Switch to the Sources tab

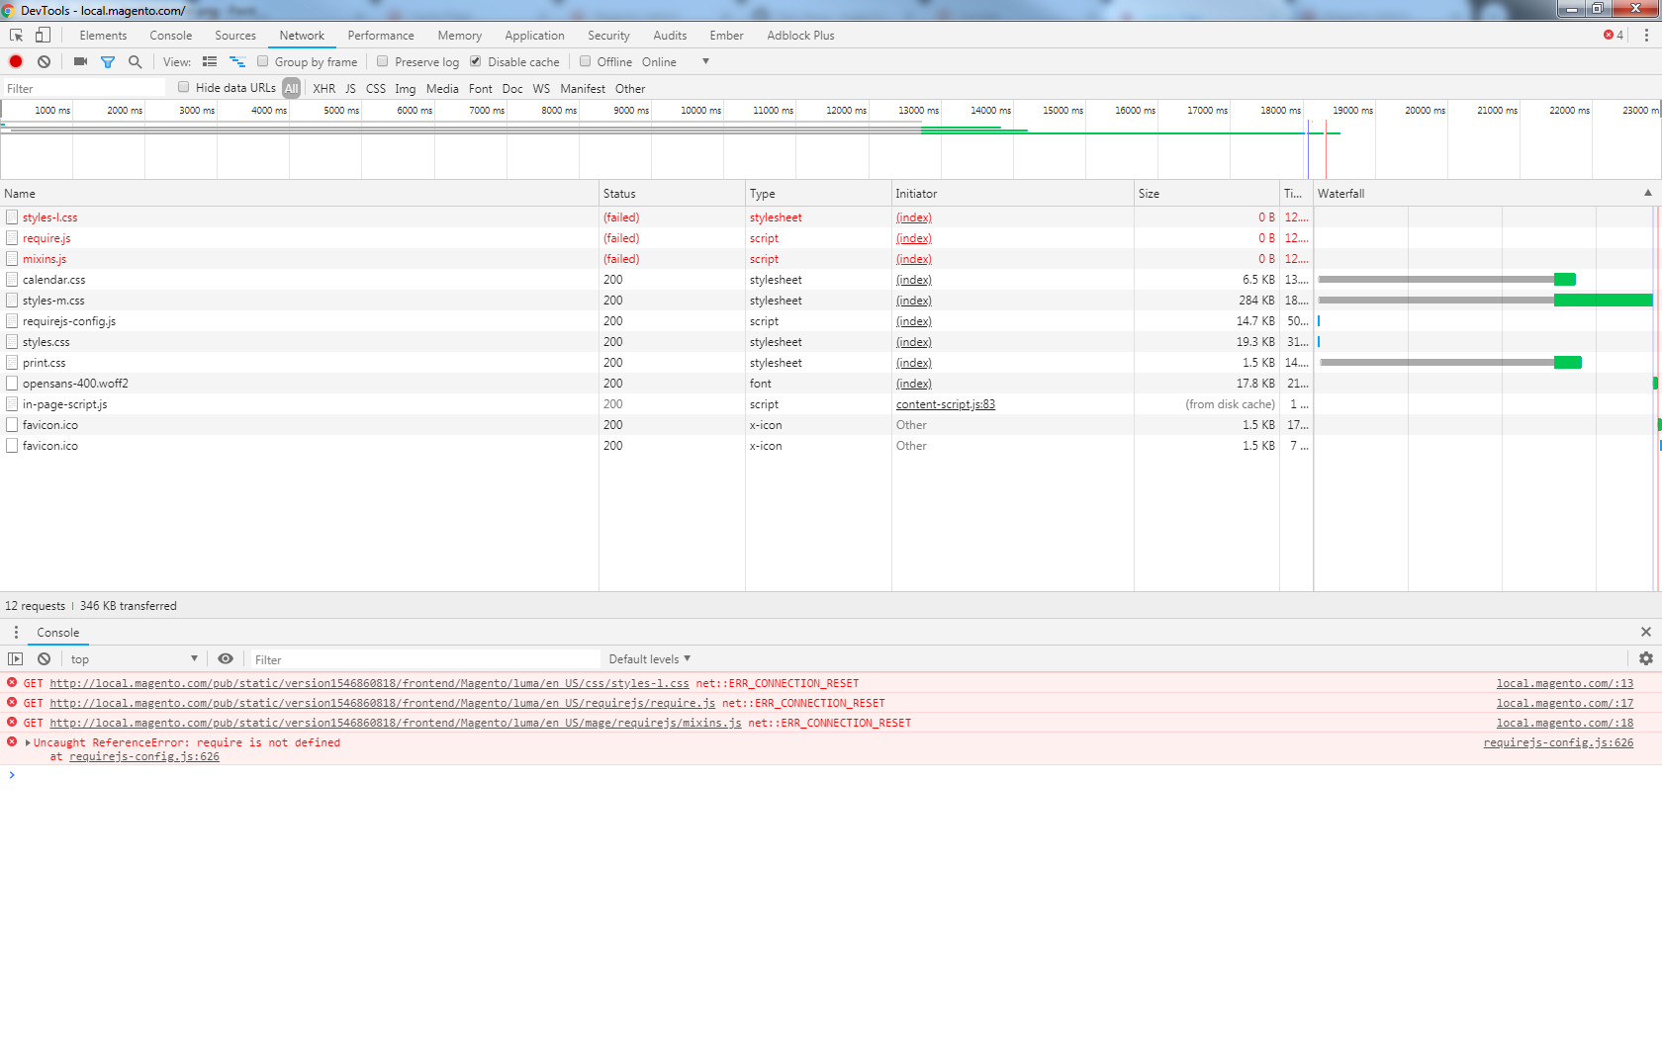(x=235, y=35)
